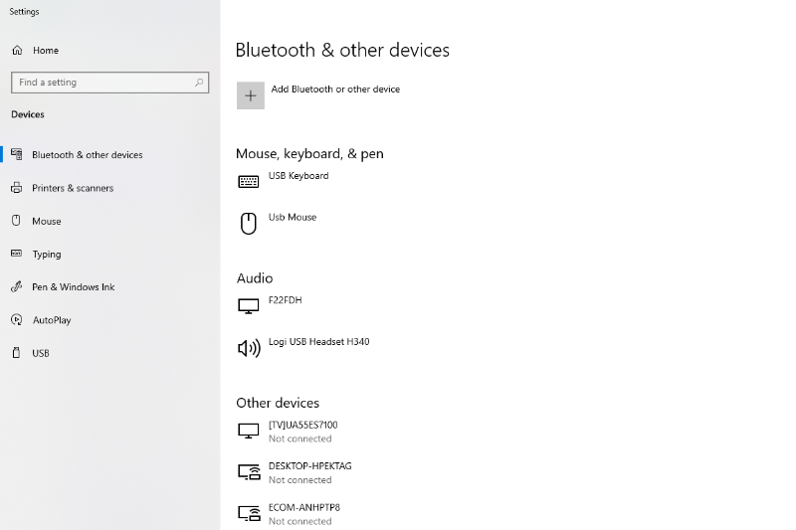This screenshot has height=530, width=796.
Task: Go to Printers & scanners settings
Action: tap(73, 188)
